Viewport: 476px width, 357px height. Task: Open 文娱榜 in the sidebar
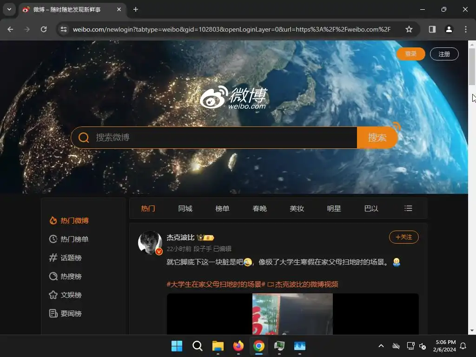tap(65, 295)
